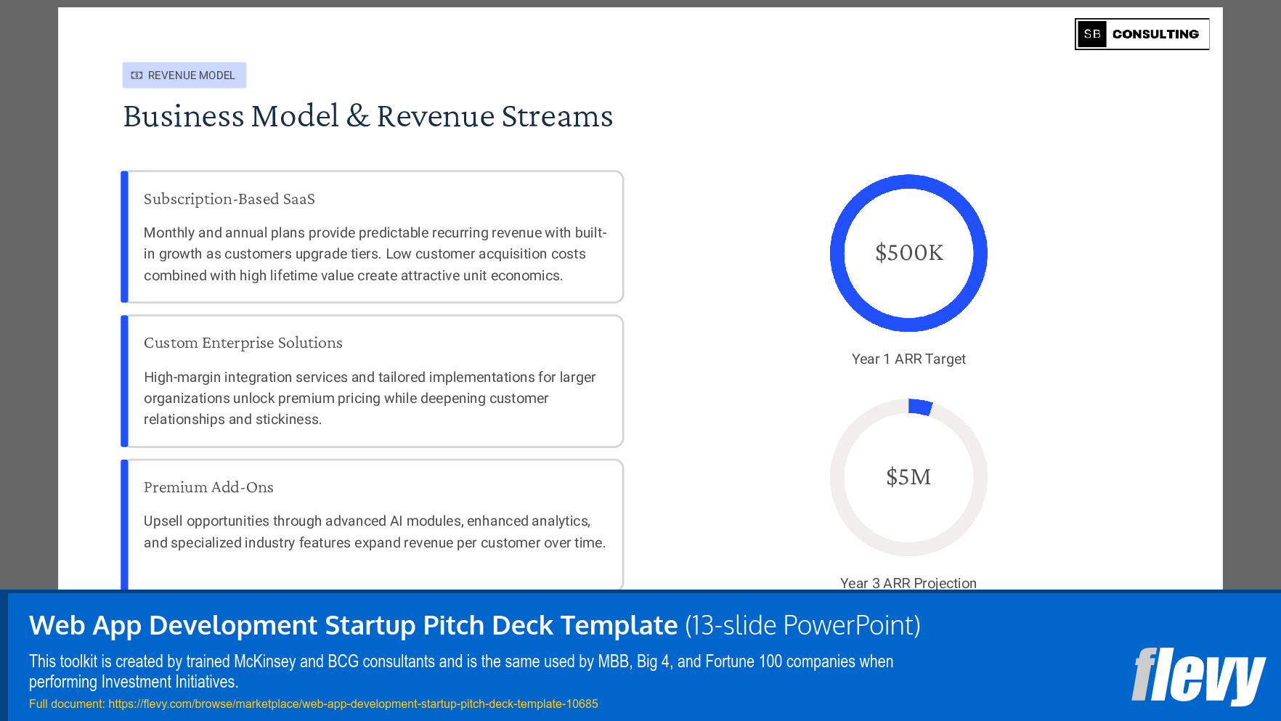Viewport: 1281px width, 721px height.
Task: Open the full document link
Action: click(353, 704)
